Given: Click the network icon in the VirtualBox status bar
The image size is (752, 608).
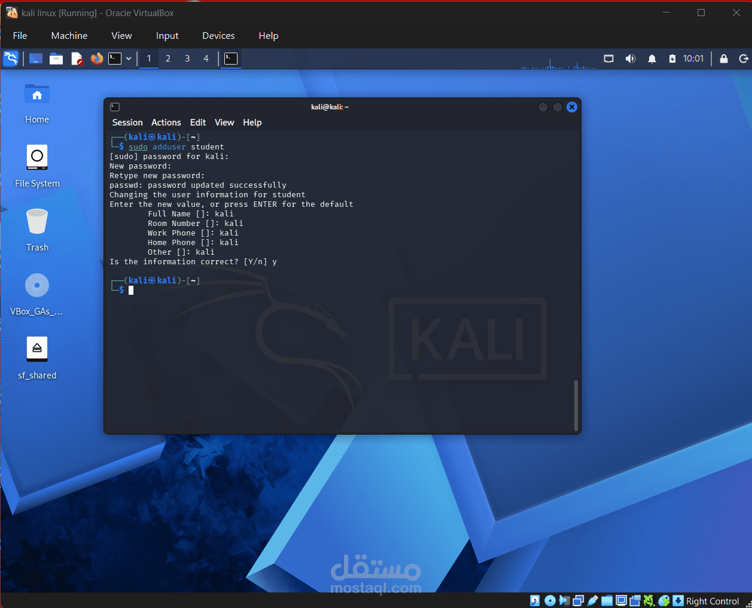Looking at the screenshot, I should [579, 601].
